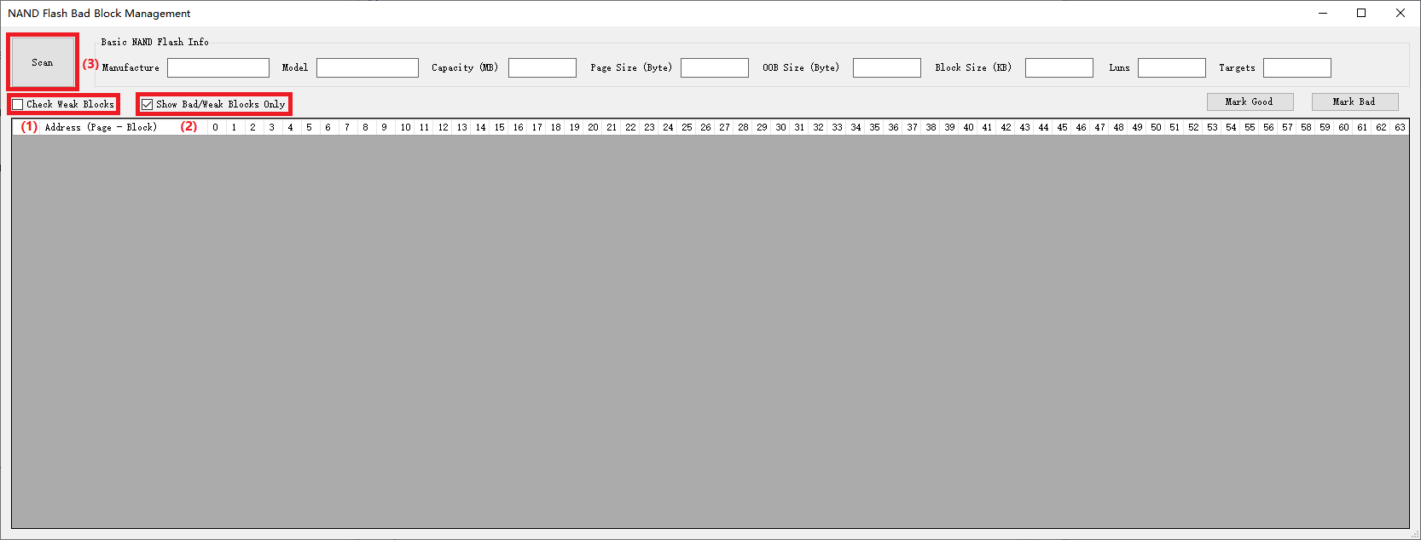Click the Targets input box
The width and height of the screenshot is (1421, 540).
click(1296, 67)
